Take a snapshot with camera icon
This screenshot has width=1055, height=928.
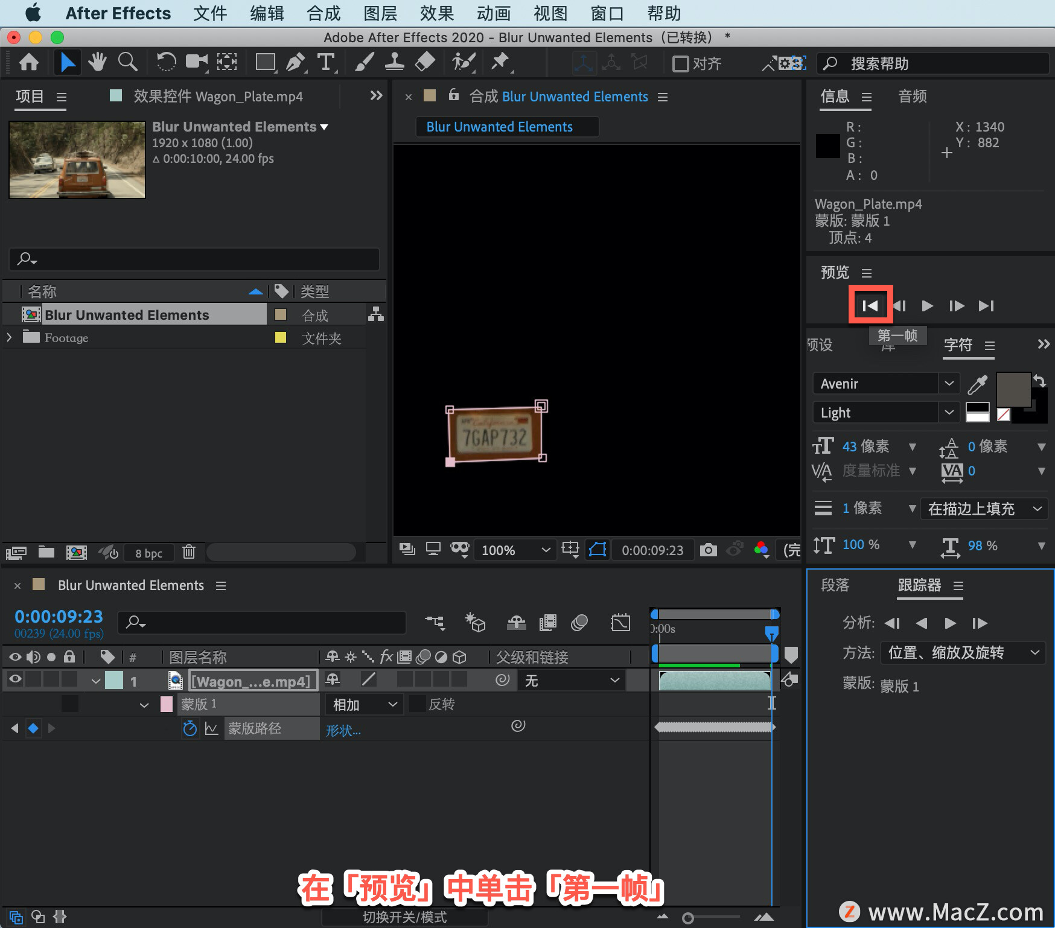709,550
